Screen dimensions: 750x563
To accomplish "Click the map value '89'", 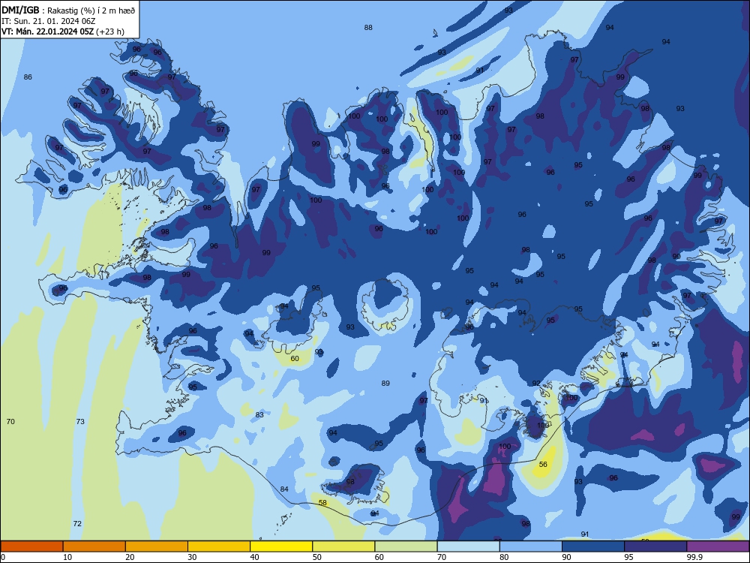I will click(385, 383).
